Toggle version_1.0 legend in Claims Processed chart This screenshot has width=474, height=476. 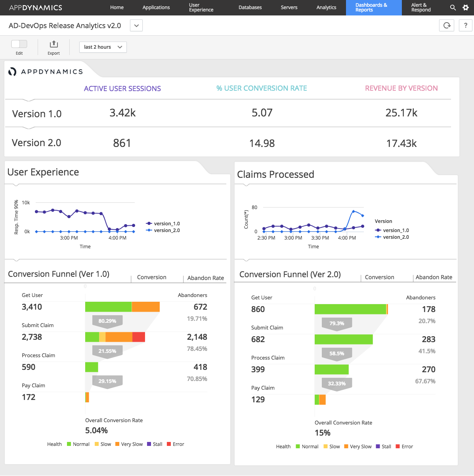pos(392,230)
